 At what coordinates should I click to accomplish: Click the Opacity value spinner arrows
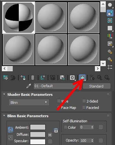[92, 141]
